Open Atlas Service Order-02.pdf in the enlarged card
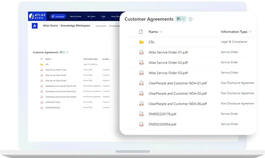 click(168, 63)
